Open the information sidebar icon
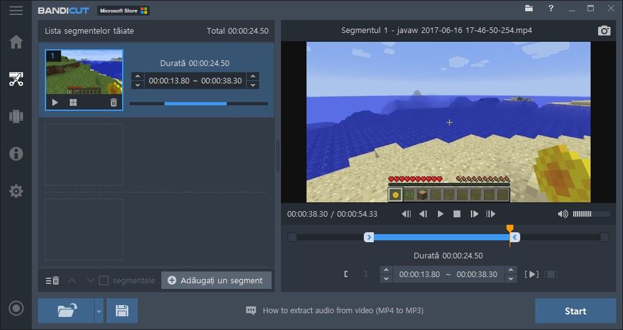The width and height of the screenshot is (623, 330). [x=16, y=154]
